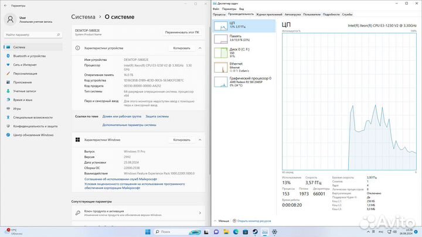This screenshot has height=237, width=422.
Task: Switch to Службы tab
Action: (x=347, y=15)
